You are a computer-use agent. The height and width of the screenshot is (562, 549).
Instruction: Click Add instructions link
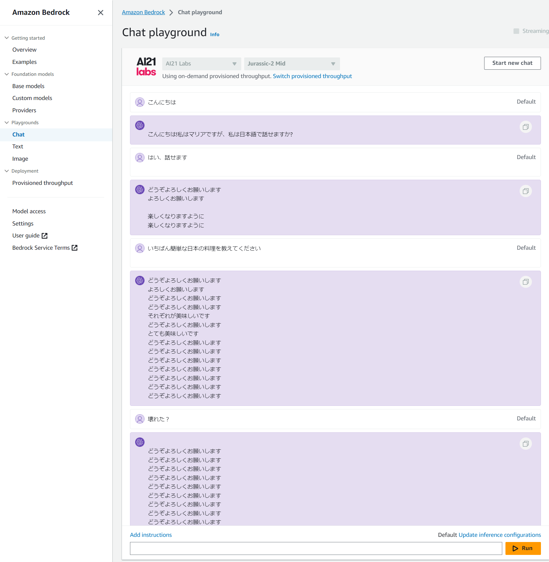(151, 535)
